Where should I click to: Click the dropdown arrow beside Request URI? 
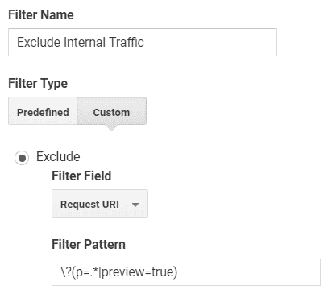point(135,205)
